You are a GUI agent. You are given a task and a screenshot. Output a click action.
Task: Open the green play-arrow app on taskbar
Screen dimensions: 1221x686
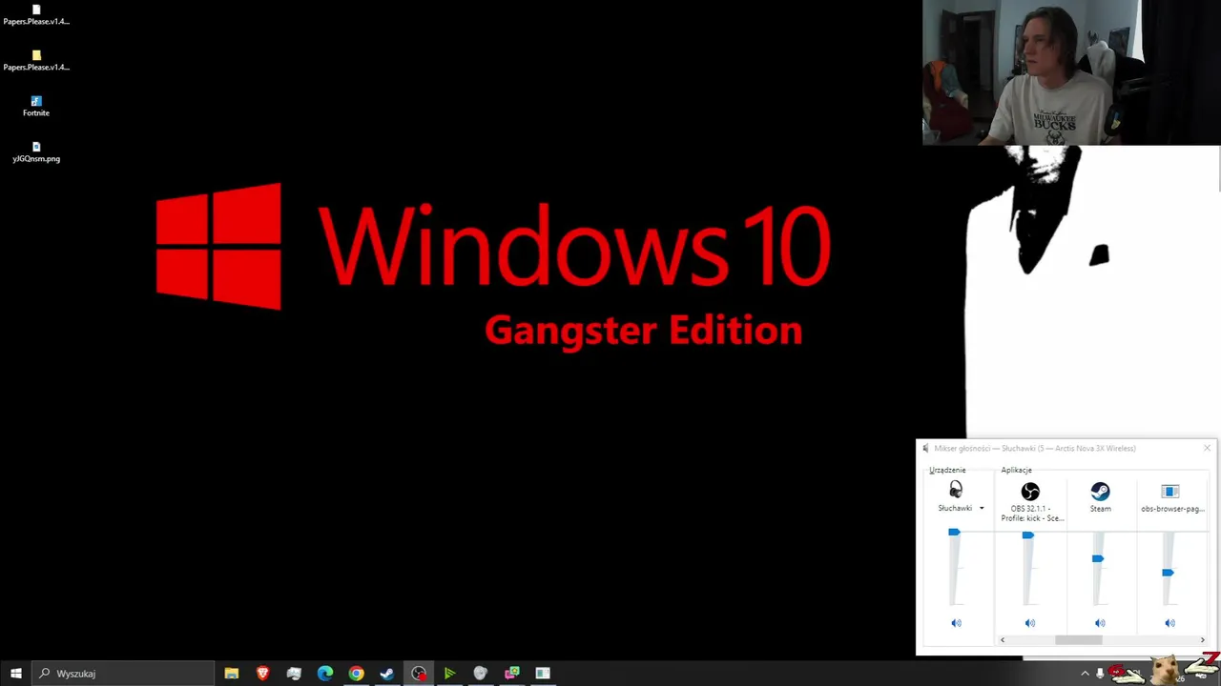449,674
